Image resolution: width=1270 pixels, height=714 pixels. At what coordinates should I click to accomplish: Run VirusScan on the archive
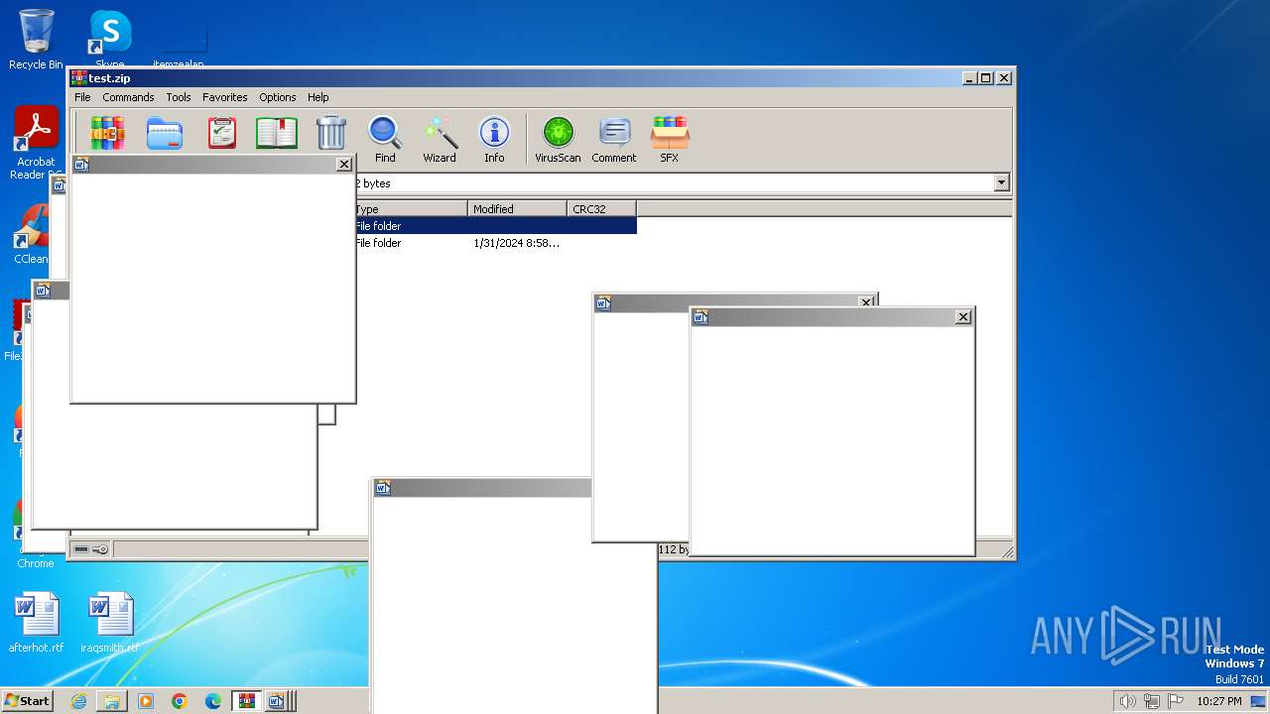pos(558,140)
